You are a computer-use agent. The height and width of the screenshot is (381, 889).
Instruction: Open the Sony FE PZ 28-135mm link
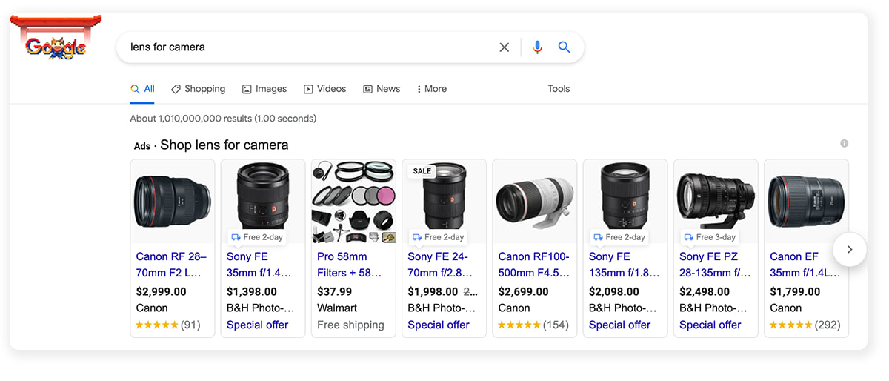[715, 265]
